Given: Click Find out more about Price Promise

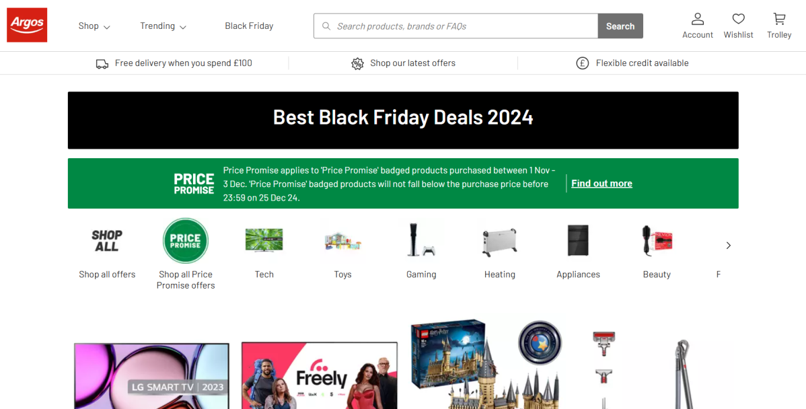Looking at the screenshot, I should click(x=601, y=183).
